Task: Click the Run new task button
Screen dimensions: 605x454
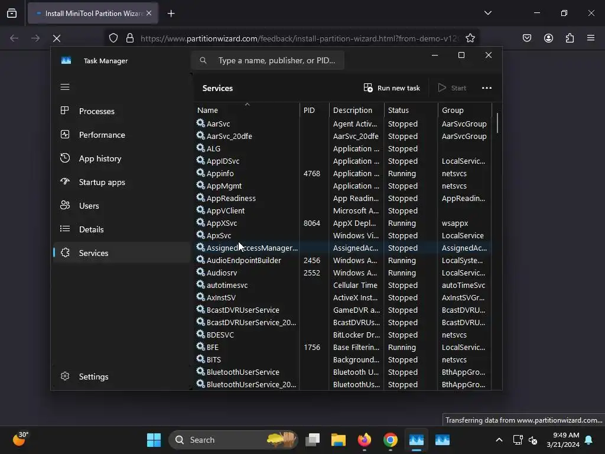Action: 392,88
